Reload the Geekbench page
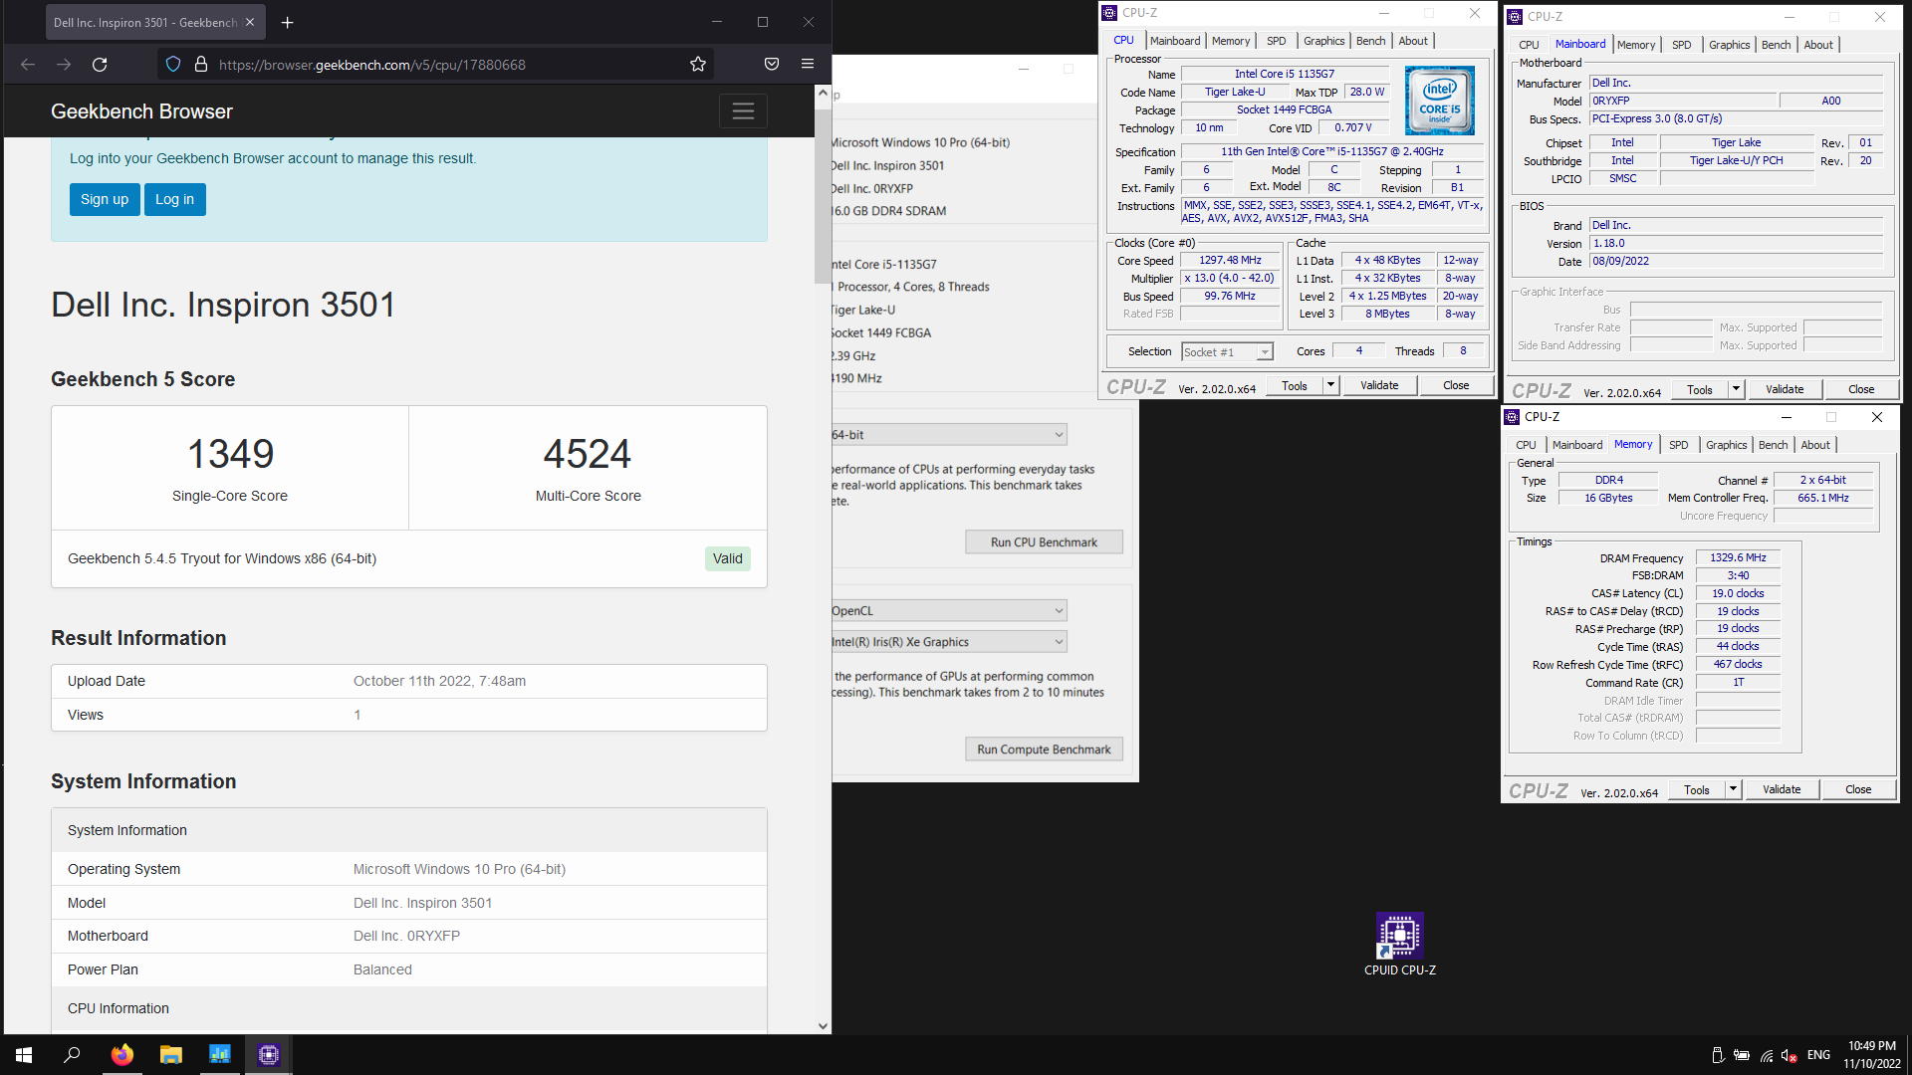 pyautogui.click(x=100, y=65)
